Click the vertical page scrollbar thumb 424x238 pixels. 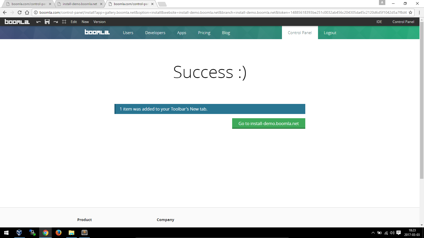click(422, 100)
